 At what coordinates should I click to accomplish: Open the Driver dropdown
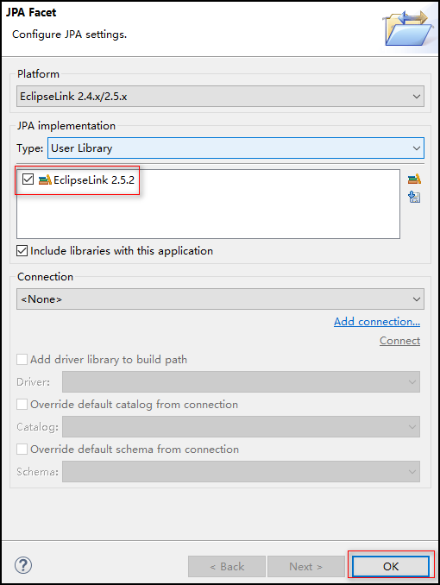click(x=241, y=382)
